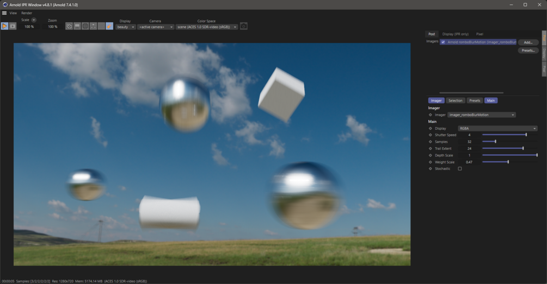Image resolution: width=547 pixels, height=284 pixels.
Task: Click the keyframe diamond next to Display
Action: [430, 128]
